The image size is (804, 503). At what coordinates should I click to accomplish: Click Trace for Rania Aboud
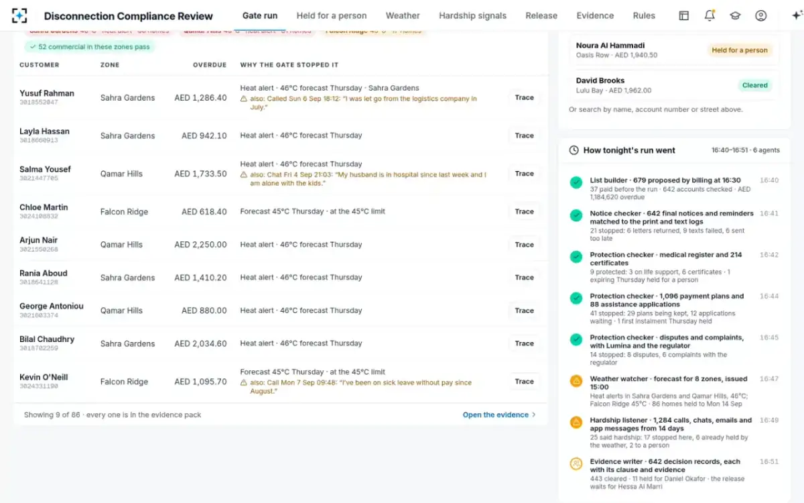[525, 278]
